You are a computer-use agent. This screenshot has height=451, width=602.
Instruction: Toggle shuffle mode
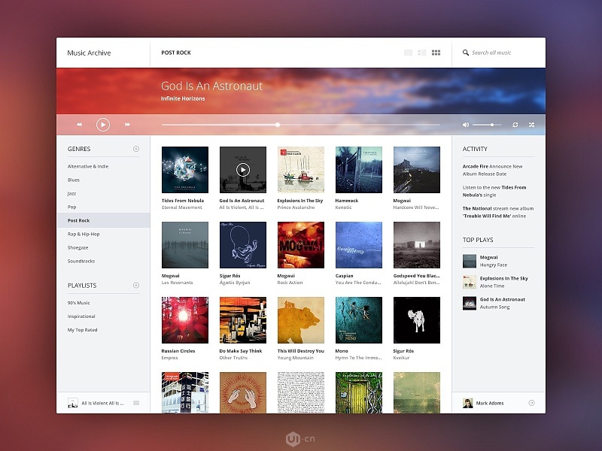click(531, 125)
